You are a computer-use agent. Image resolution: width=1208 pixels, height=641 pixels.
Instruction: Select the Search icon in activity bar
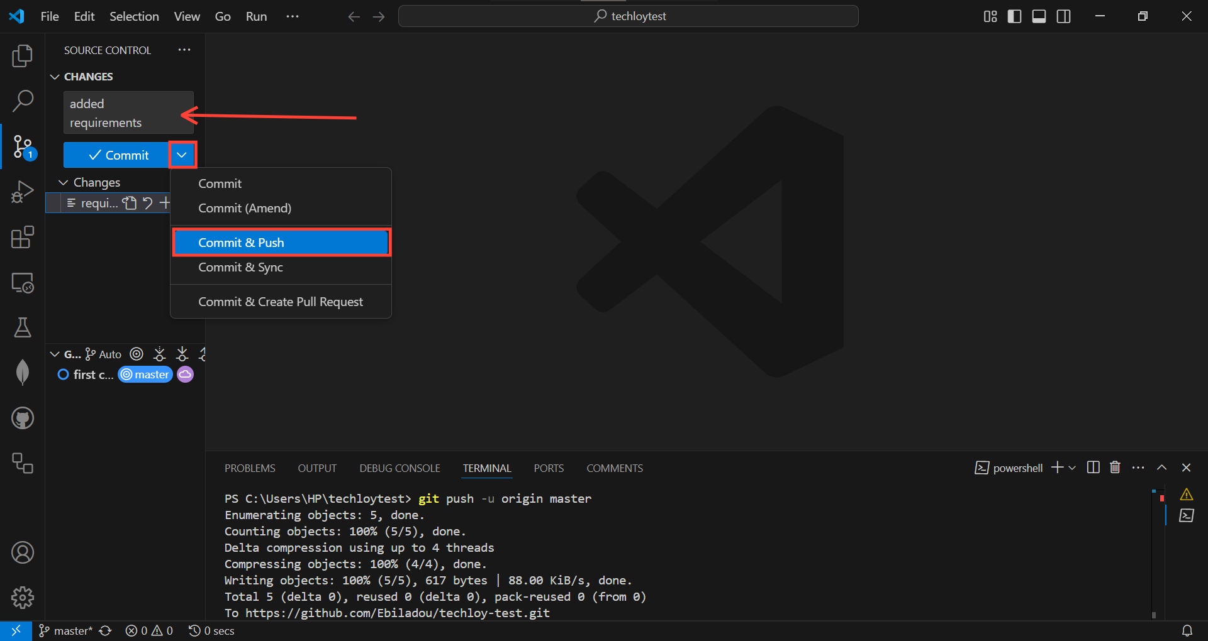coord(23,100)
